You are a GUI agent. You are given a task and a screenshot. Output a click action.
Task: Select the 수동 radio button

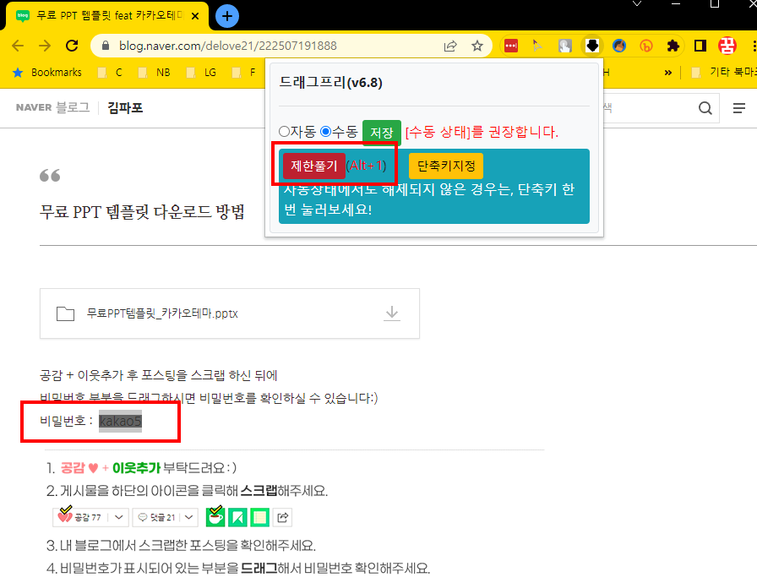click(x=326, y=131)
